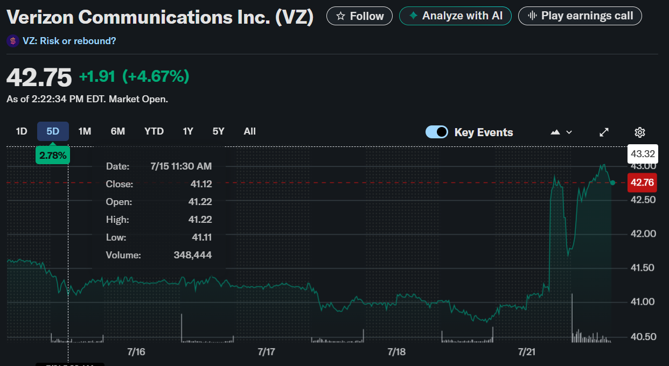The width and height of the screenshot is (669, 366).
Task: Click the Volume 348,444 tooltip value
Action: coord(193,255)
